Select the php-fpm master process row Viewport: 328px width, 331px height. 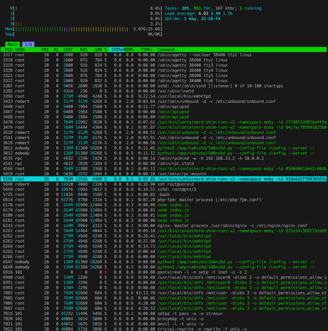pos(163,199)
